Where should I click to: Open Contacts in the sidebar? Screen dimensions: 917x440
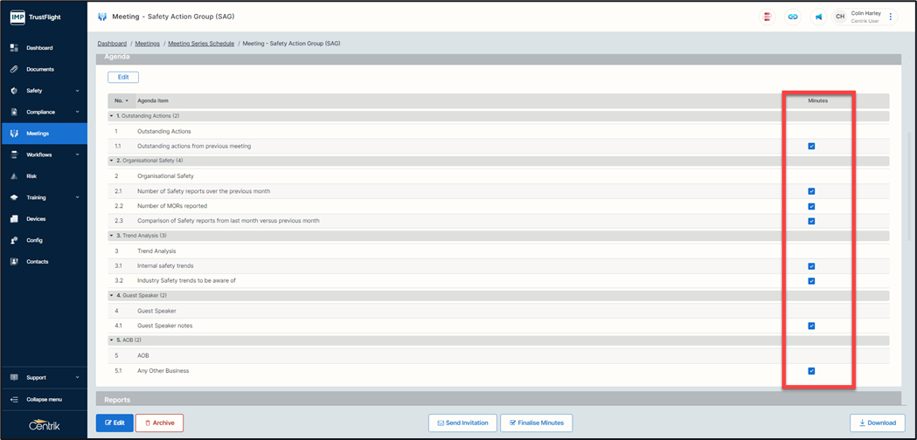(x=38, y=262)
